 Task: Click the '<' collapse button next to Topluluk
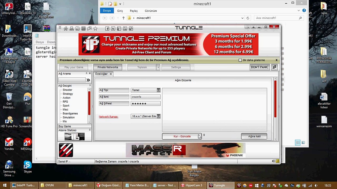click(158, 67)
